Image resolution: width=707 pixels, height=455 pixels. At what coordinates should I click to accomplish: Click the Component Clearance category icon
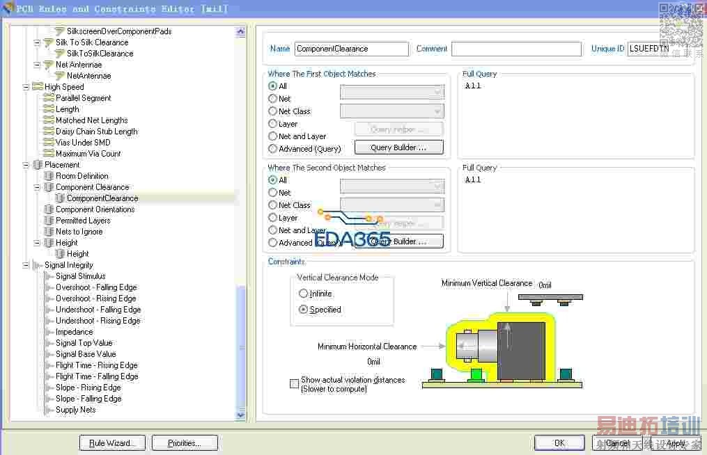pos(49,187)
